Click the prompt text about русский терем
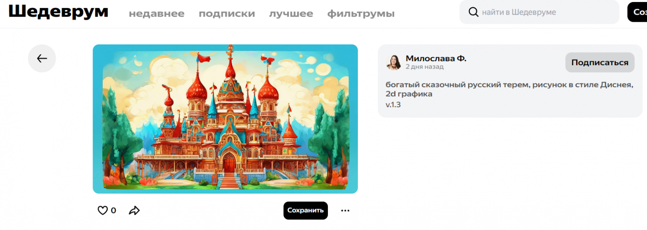The height and width of the screenshot is (230, 647). coord(510,89)
